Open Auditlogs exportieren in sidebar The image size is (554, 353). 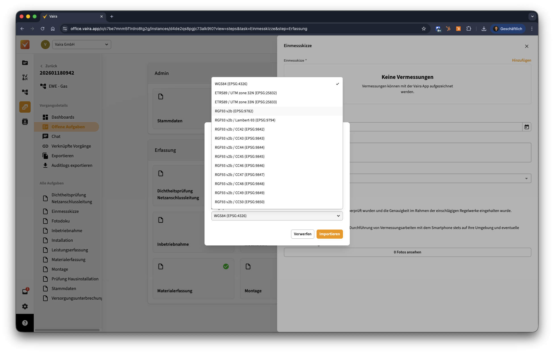click(71, 165)
